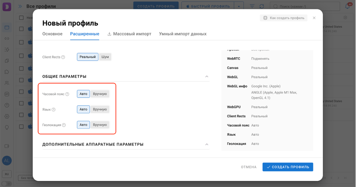Click the Language help question-mark icon
356x187 pixels.
tap(54, 109)
